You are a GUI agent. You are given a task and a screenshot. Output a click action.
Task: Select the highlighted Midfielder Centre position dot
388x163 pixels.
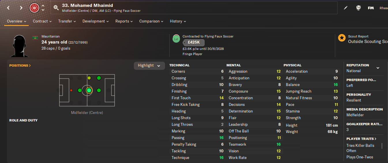point(89,90)
